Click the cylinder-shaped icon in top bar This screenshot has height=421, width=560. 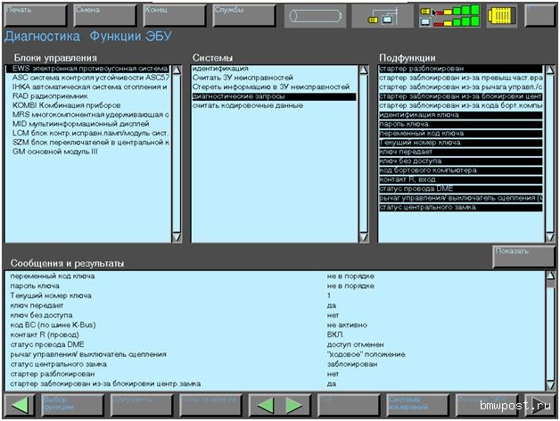tap(316, 15)
